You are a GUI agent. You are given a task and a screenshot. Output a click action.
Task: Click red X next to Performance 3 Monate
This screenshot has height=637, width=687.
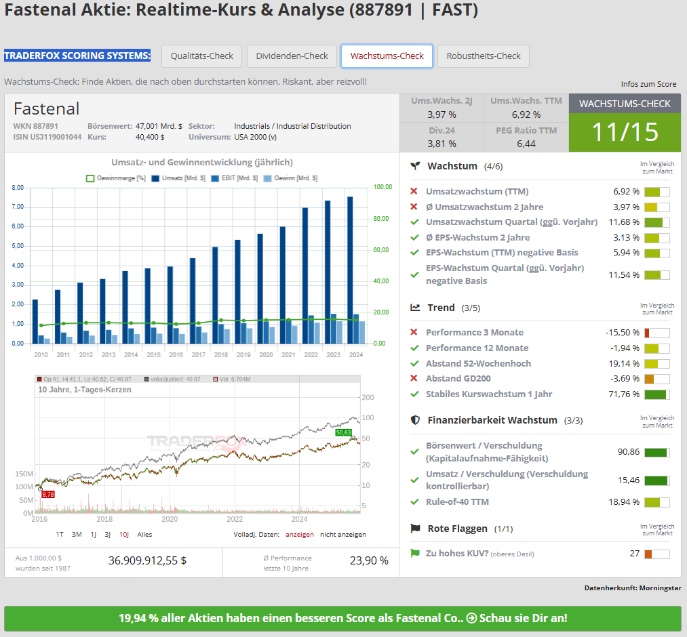pyautogui.click(x=414, y=333)
